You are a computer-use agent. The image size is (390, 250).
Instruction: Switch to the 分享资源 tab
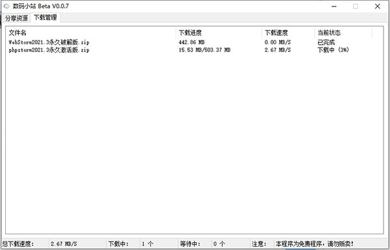(16, 18)
